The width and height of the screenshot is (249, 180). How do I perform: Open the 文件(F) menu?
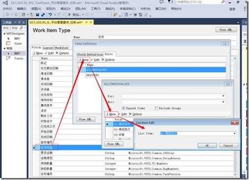pyautogui.click(x=7, y=9)
